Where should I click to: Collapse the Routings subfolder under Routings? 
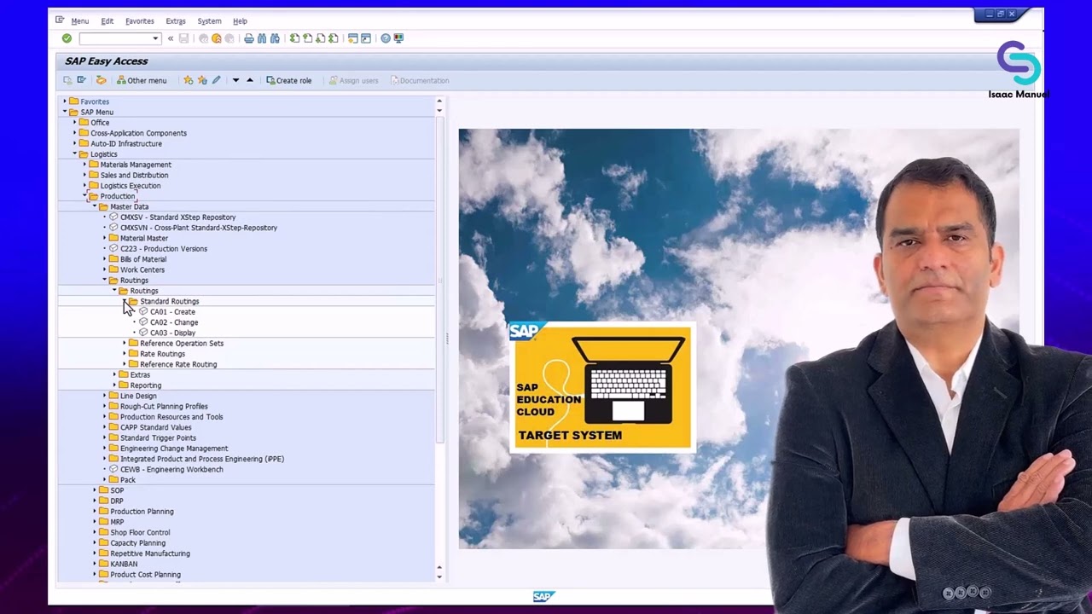(x=114, y=291)
